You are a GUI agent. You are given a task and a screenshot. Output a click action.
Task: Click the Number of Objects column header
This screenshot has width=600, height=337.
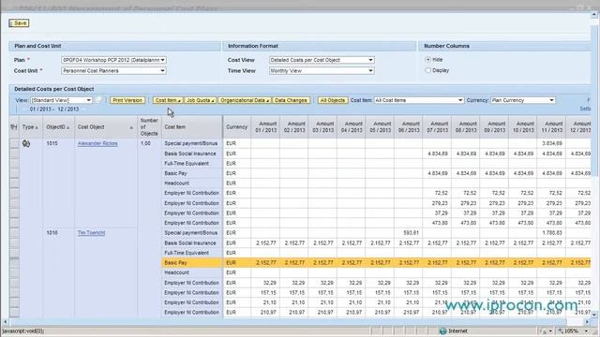tap(149, 127)
